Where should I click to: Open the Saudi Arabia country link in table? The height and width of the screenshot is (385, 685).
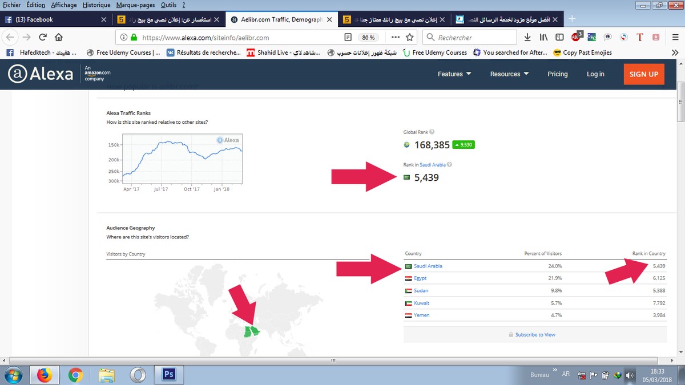point(428,266)
